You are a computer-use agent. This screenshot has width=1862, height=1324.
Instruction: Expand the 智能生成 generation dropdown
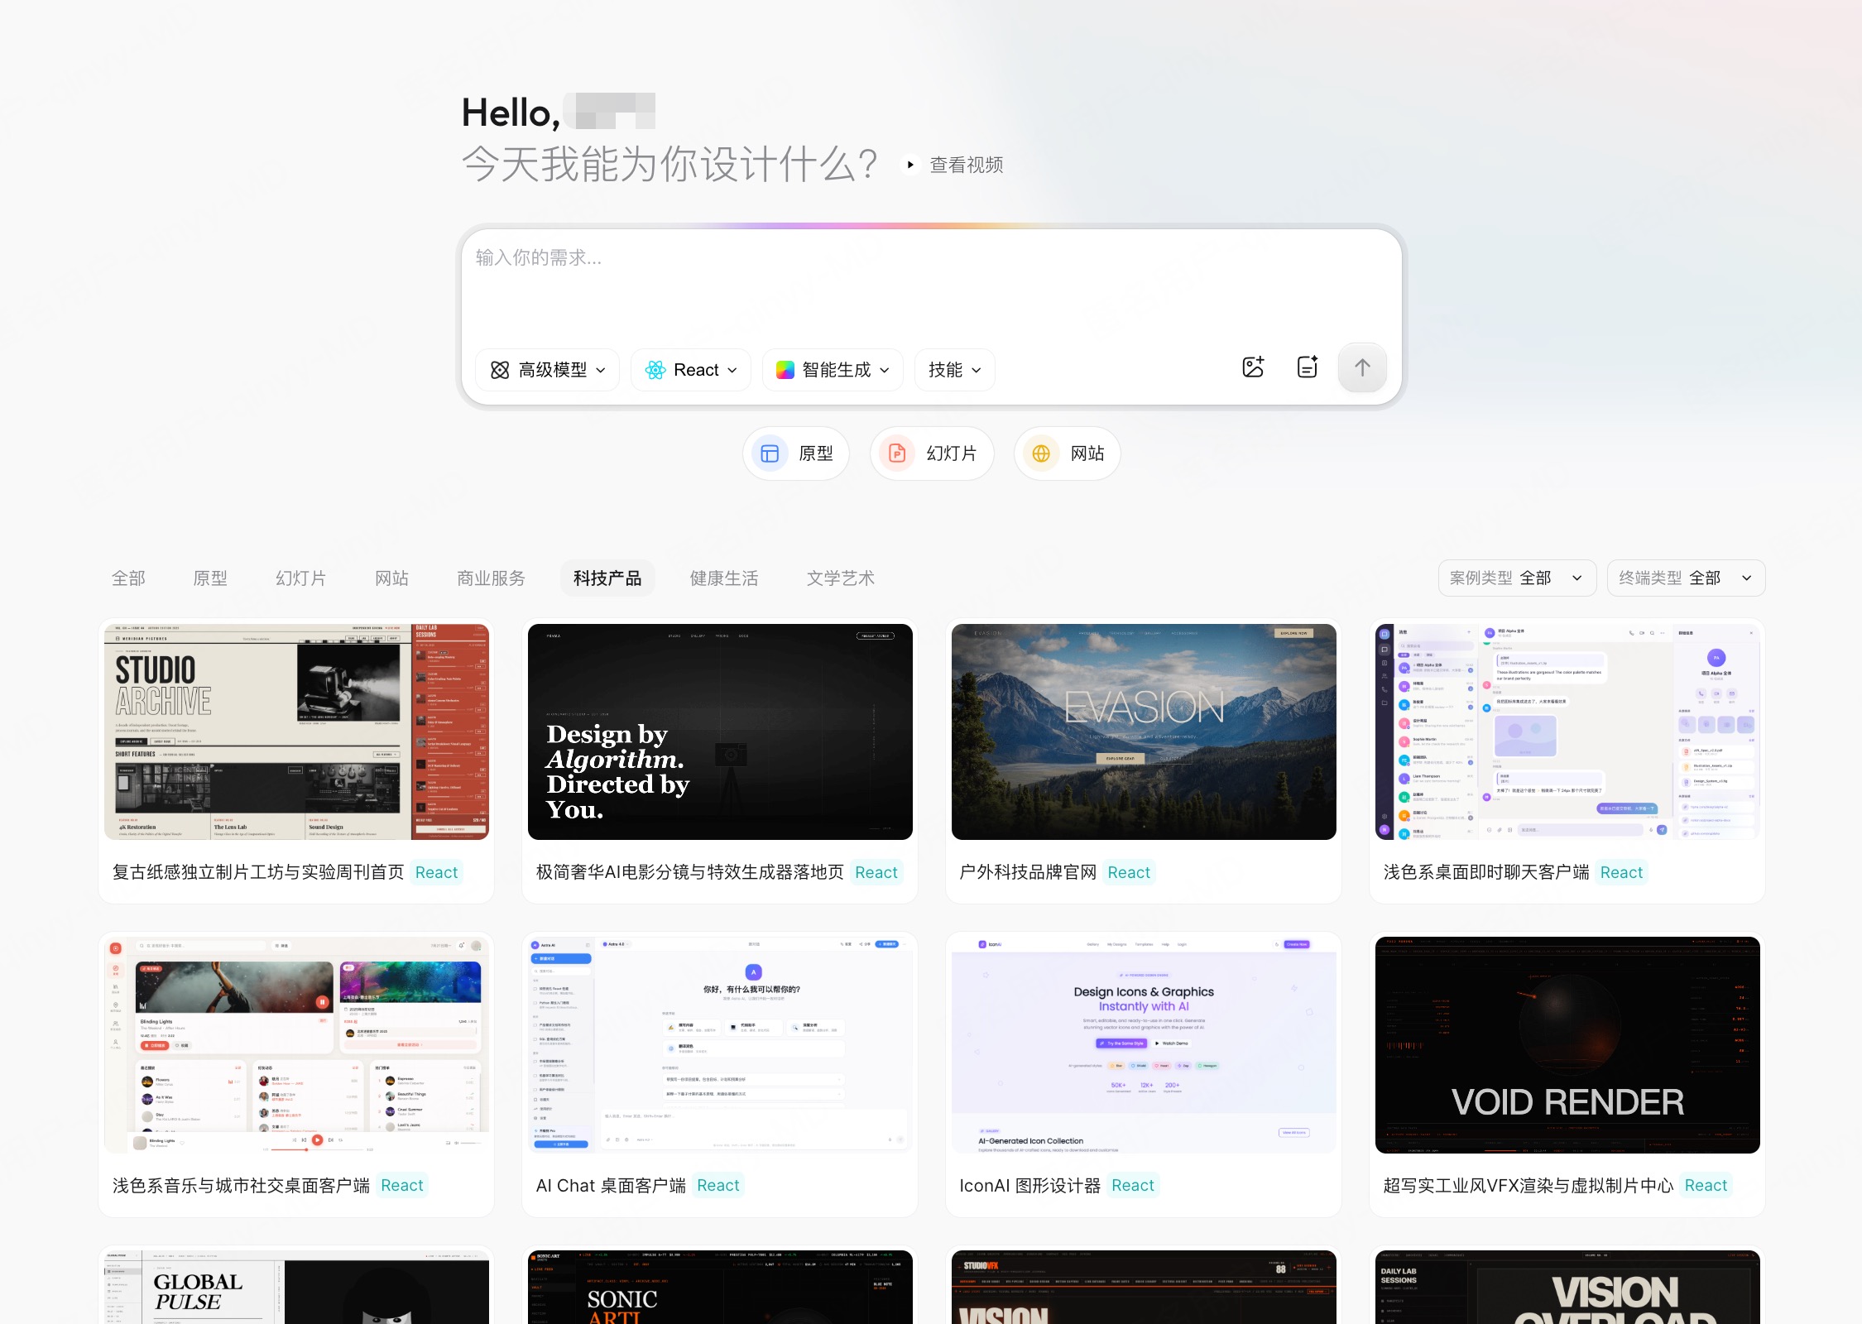(833, 370)
